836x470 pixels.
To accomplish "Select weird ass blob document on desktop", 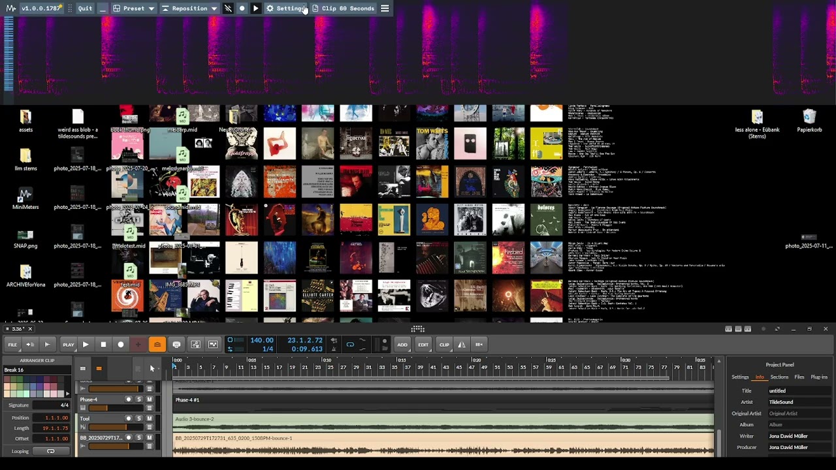I will (x=78, y=124).
